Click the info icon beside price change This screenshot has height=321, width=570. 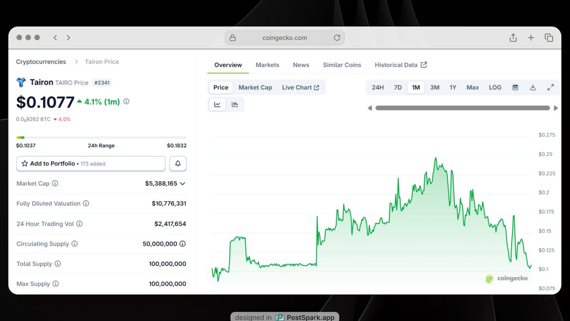(x=126, y=101)
